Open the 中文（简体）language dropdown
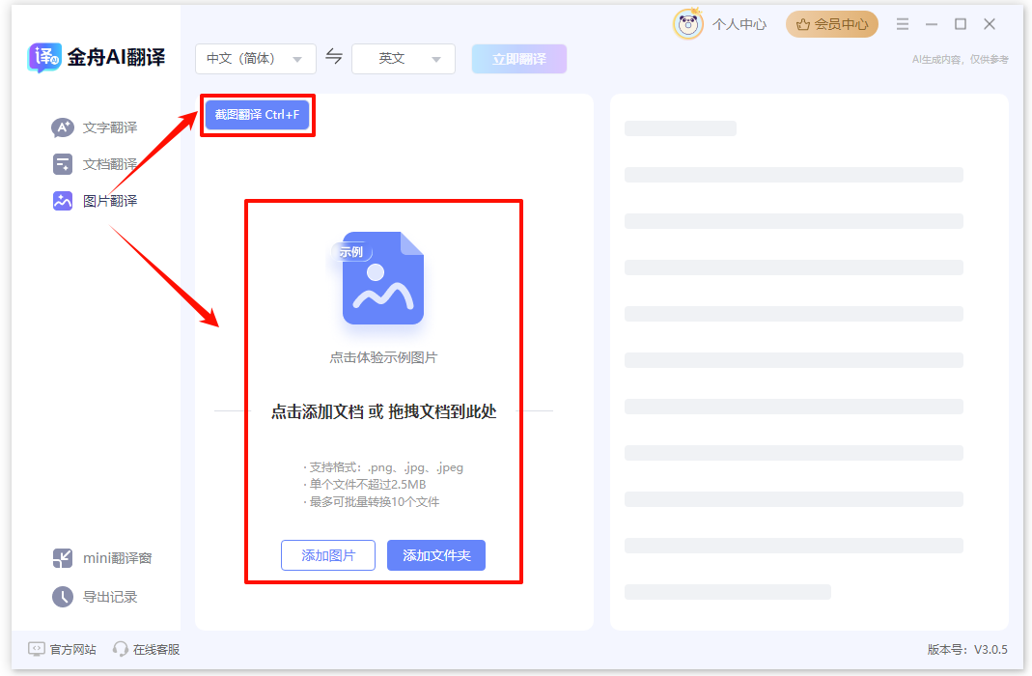1032x676 pixels. click(x=255, y=58)
